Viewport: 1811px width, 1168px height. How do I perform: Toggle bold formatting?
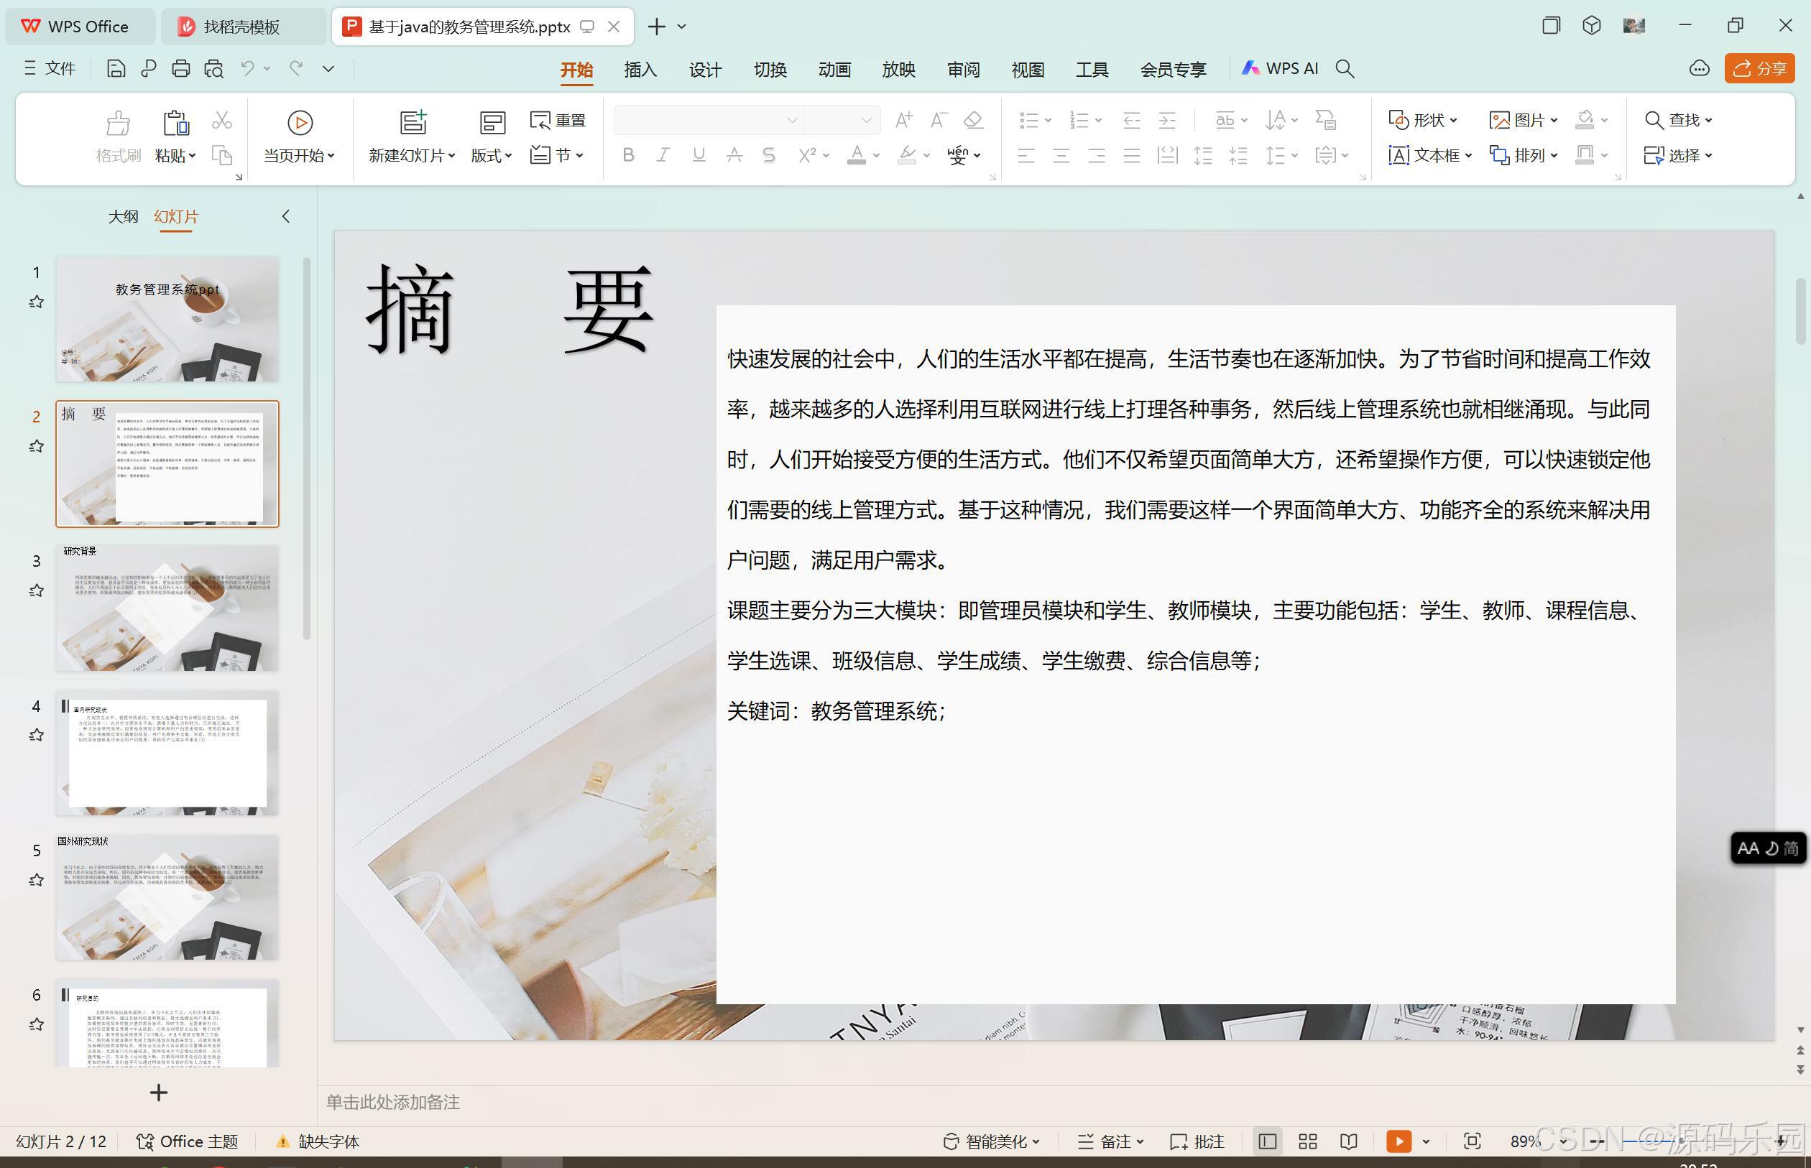[627, 154]
